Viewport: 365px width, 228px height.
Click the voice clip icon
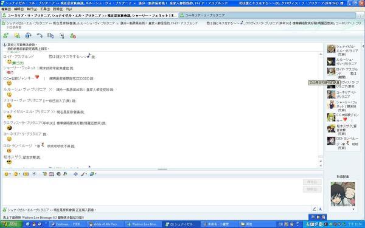pos(34,174)
